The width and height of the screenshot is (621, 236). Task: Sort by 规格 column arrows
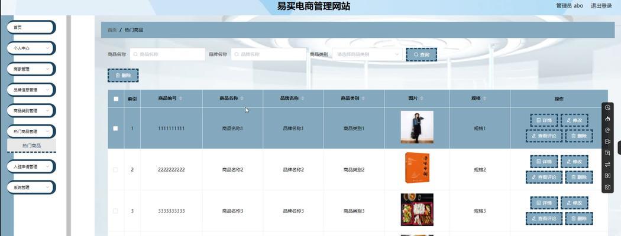[484, 99]
